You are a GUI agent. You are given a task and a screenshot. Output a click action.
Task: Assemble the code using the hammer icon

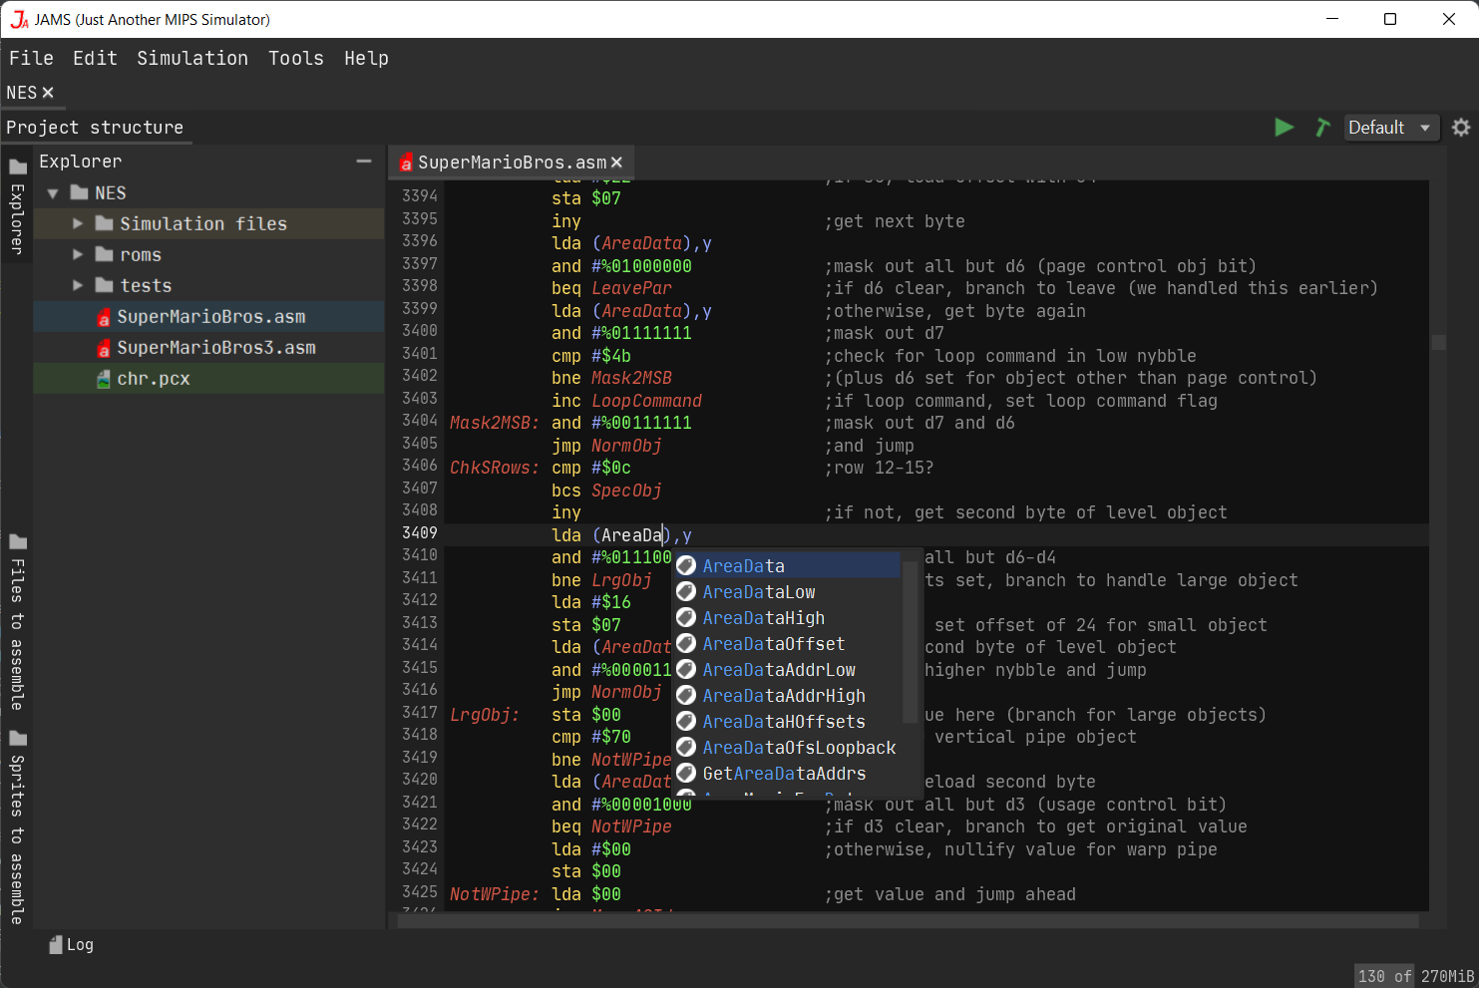(1321, 128)
